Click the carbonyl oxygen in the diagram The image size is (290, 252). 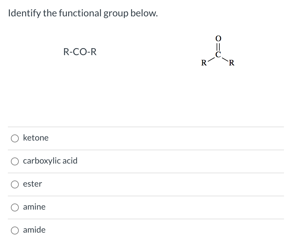pos(218,38)
